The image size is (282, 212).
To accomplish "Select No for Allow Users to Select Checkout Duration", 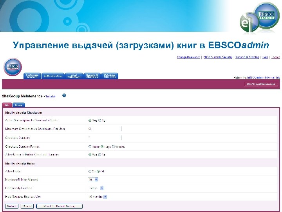I will pyautogui.click(x=99, y=155).
